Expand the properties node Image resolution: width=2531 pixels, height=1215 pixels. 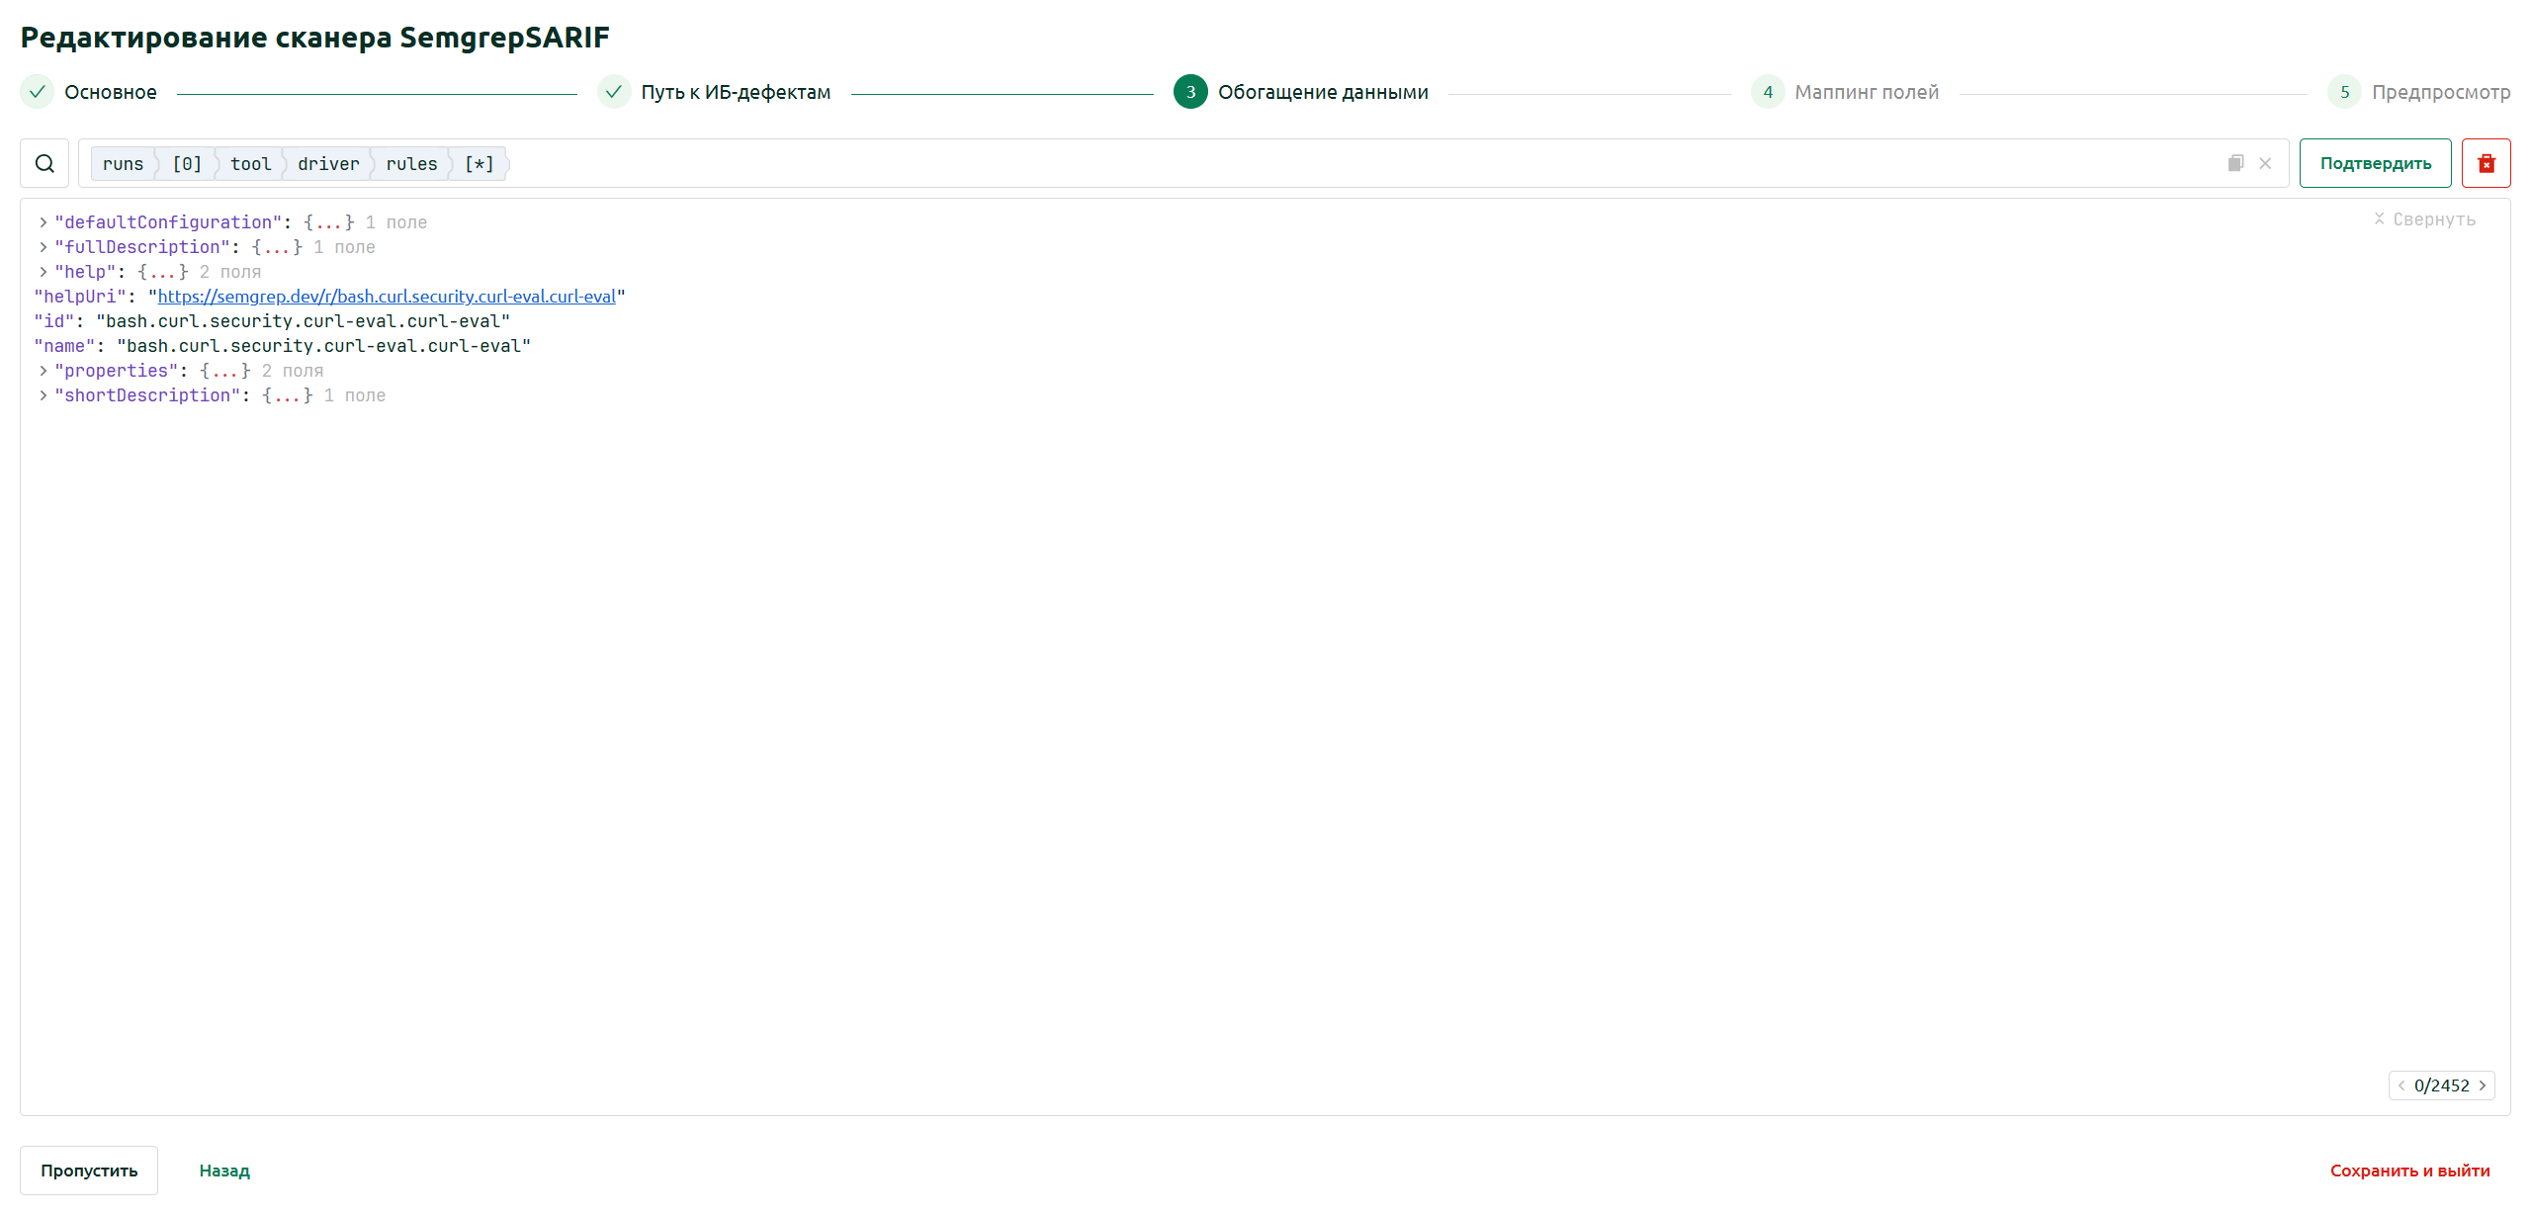click(x=44, y=371)
